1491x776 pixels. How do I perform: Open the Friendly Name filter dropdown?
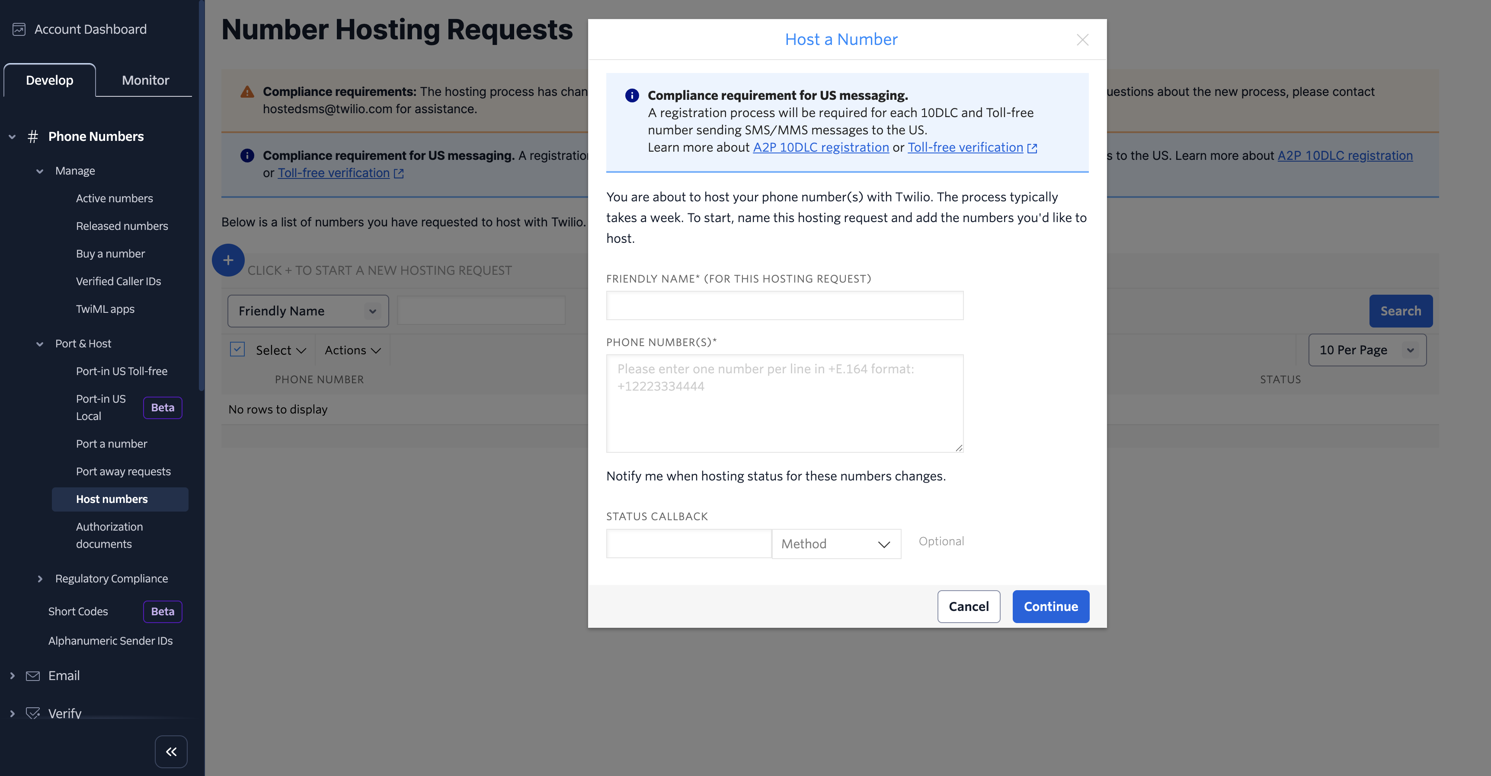click(x=307, y=311)
